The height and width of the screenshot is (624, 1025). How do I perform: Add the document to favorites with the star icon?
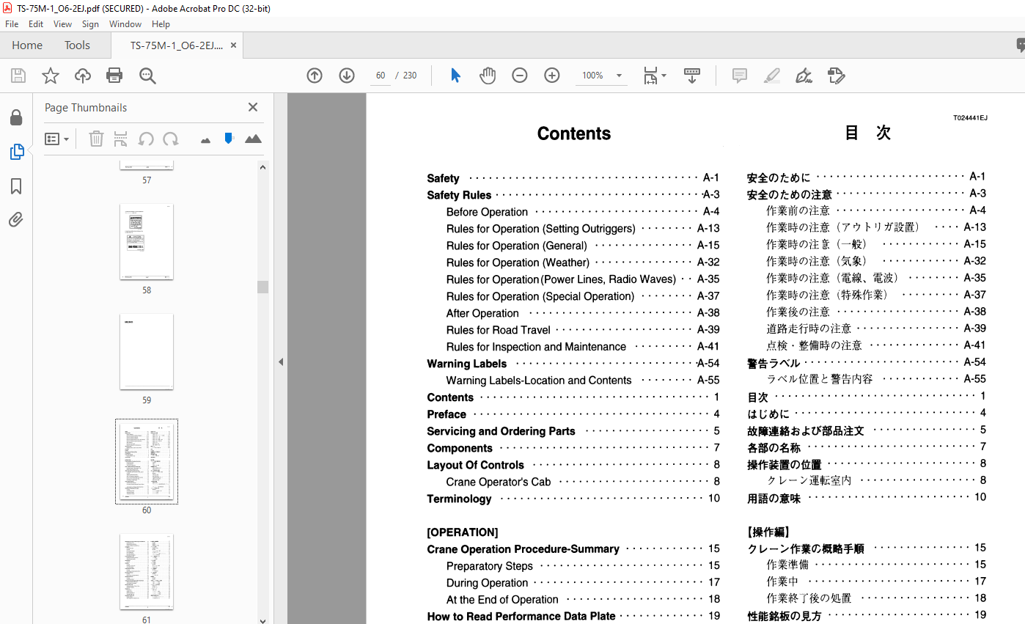[51, 76]
